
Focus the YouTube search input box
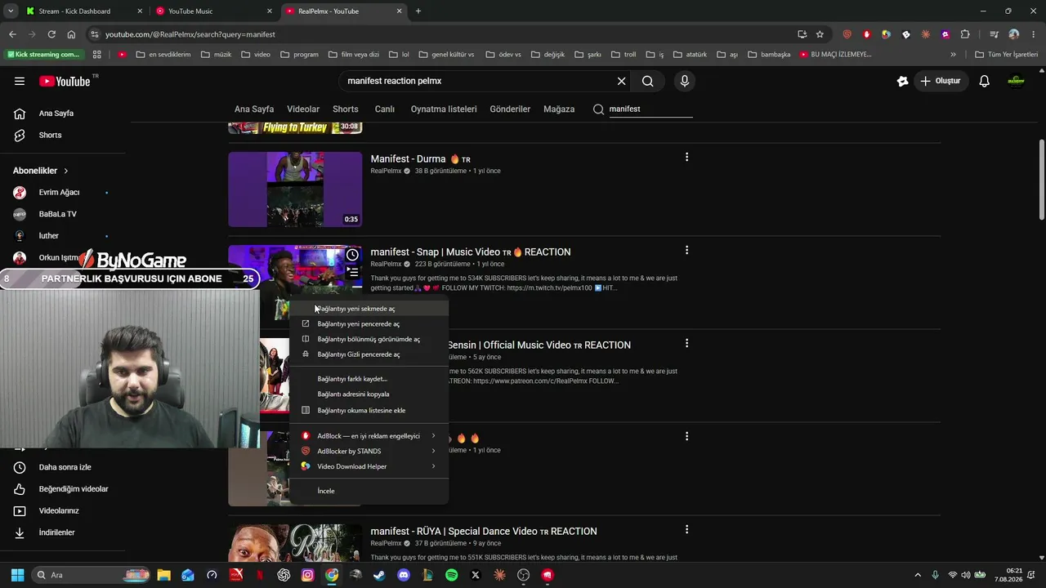pos(479,81)
